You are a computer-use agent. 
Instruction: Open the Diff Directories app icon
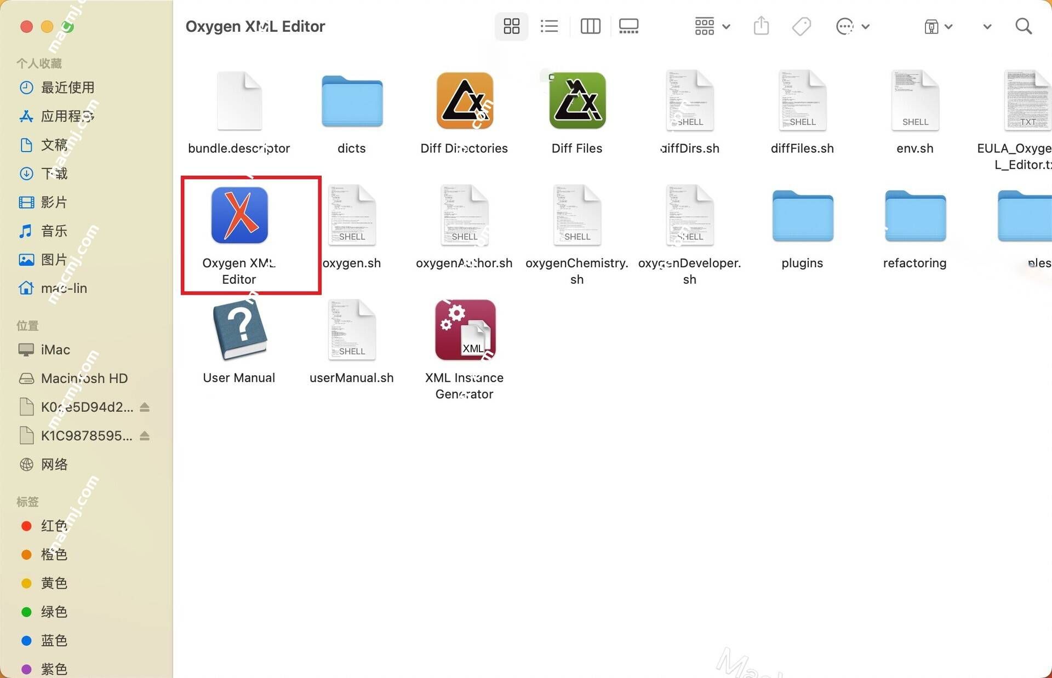(465, 101)
